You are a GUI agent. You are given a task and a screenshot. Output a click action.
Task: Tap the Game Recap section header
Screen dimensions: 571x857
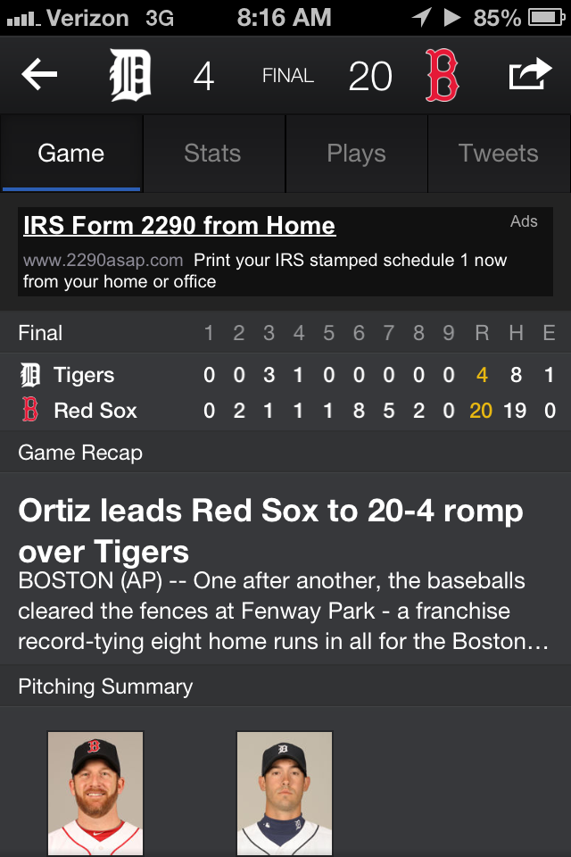coord(80,453)
